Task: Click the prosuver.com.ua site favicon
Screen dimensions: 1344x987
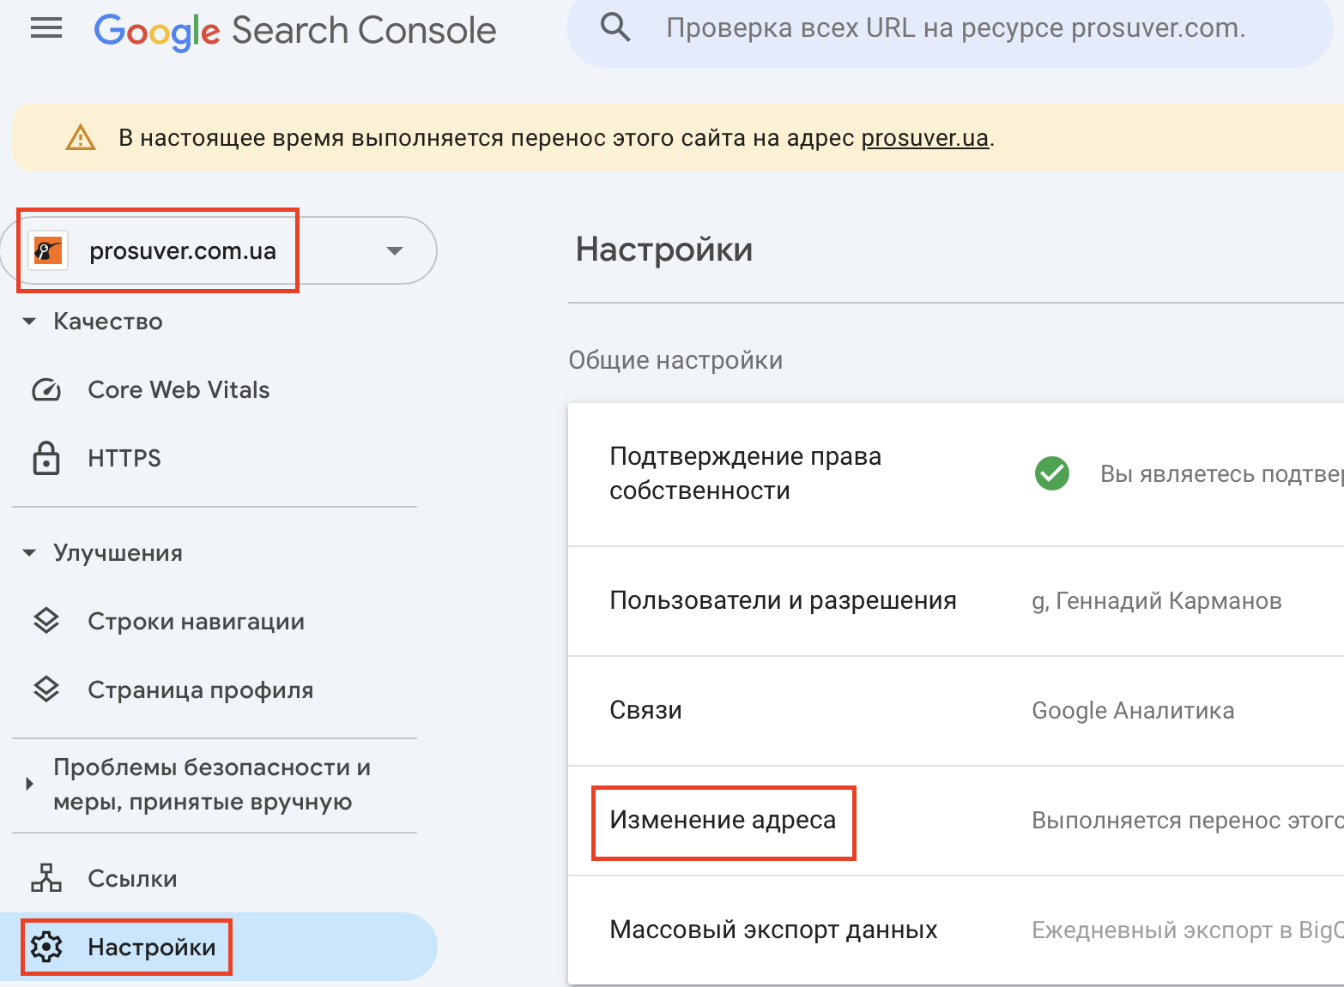Action: [49, 250]
